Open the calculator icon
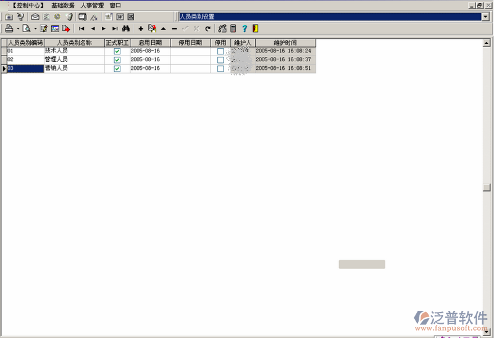This screenshot has width=494, height=338. pos(233,28)
